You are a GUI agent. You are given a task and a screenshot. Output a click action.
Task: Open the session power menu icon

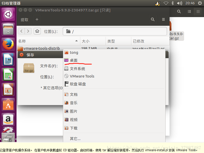[x=200, y=3]
